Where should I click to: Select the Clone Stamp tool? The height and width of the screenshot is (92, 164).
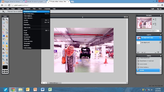point(7,36)
